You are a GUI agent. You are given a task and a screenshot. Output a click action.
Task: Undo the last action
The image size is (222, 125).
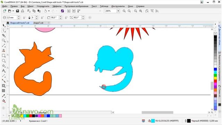[45, 11]
